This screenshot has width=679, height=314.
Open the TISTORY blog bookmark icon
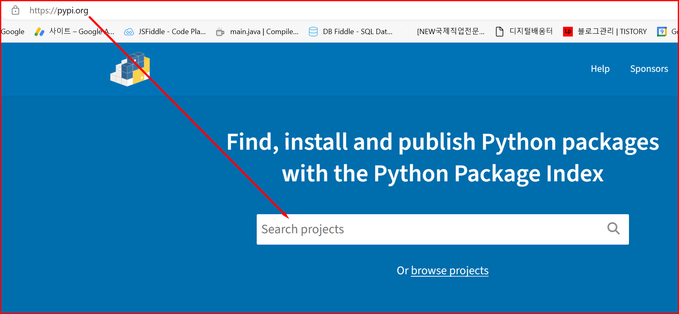tap(568, 31)
